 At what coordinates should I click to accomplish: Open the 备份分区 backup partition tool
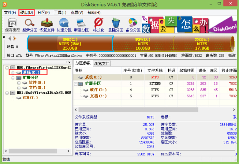click(132, 25)
